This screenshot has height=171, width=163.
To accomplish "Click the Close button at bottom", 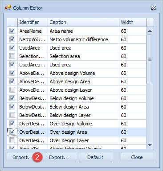I will click(x=137, y=157).
